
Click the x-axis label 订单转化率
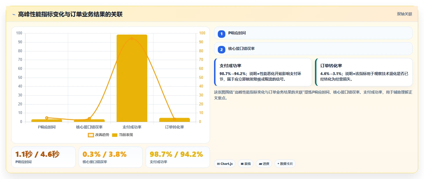click(x=175, y=127)
